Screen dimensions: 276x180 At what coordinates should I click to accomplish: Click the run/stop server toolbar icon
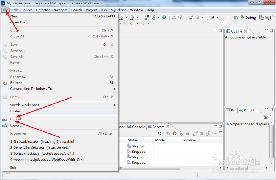pyautogui.click(x=153, y=17)
